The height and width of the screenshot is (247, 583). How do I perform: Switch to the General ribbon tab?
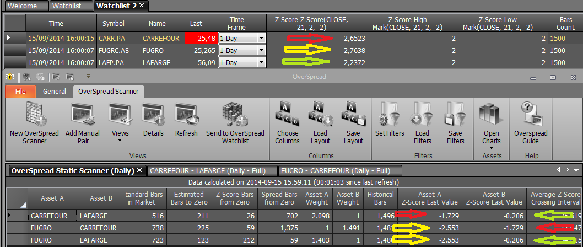(x=55, y=92)
